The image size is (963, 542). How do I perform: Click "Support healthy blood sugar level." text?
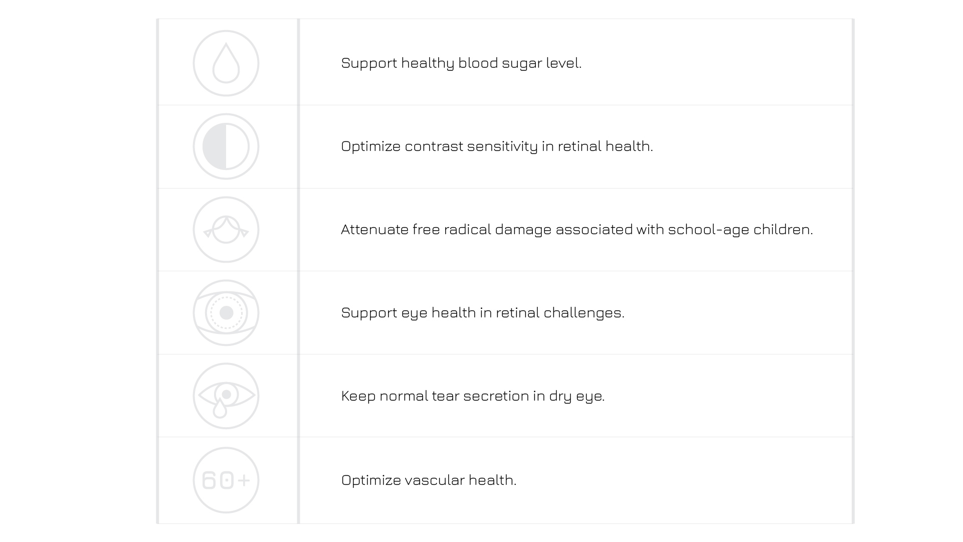click(461, 63)
